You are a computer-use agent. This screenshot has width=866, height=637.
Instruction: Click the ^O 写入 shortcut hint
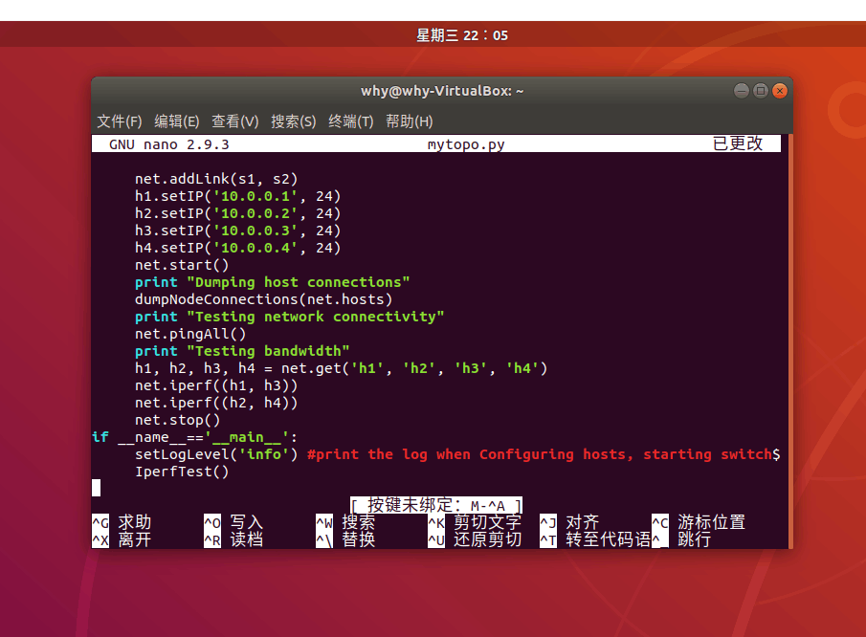(x=233, y=522)
